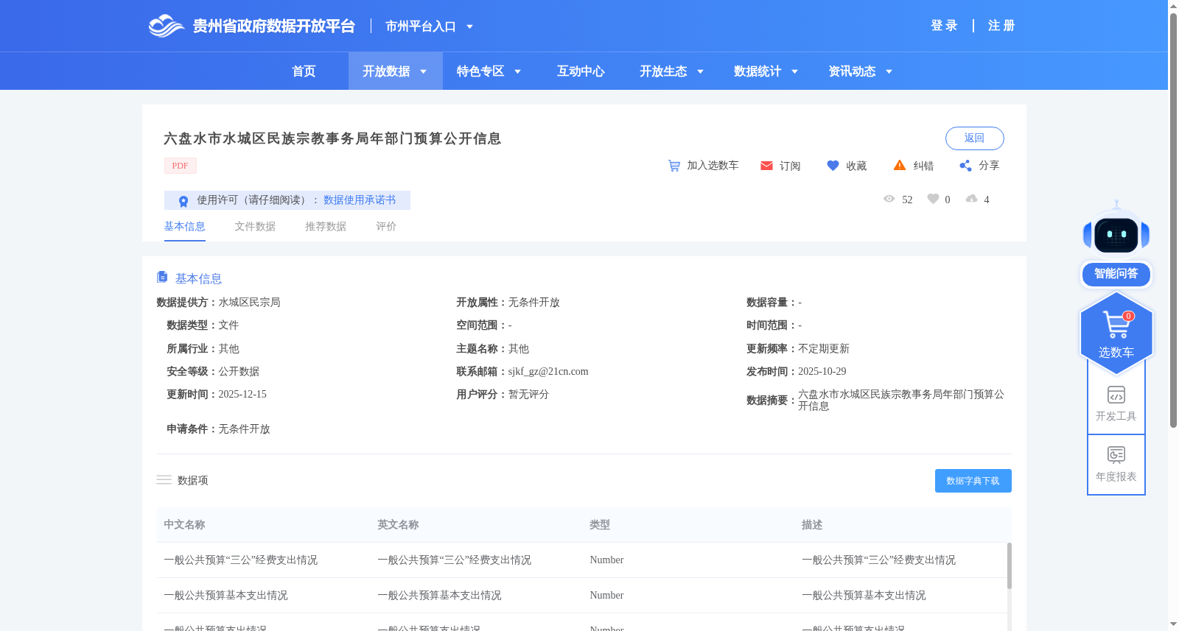Click the 无条件开放 value beside 开放属性

click(x=533, y=303)
